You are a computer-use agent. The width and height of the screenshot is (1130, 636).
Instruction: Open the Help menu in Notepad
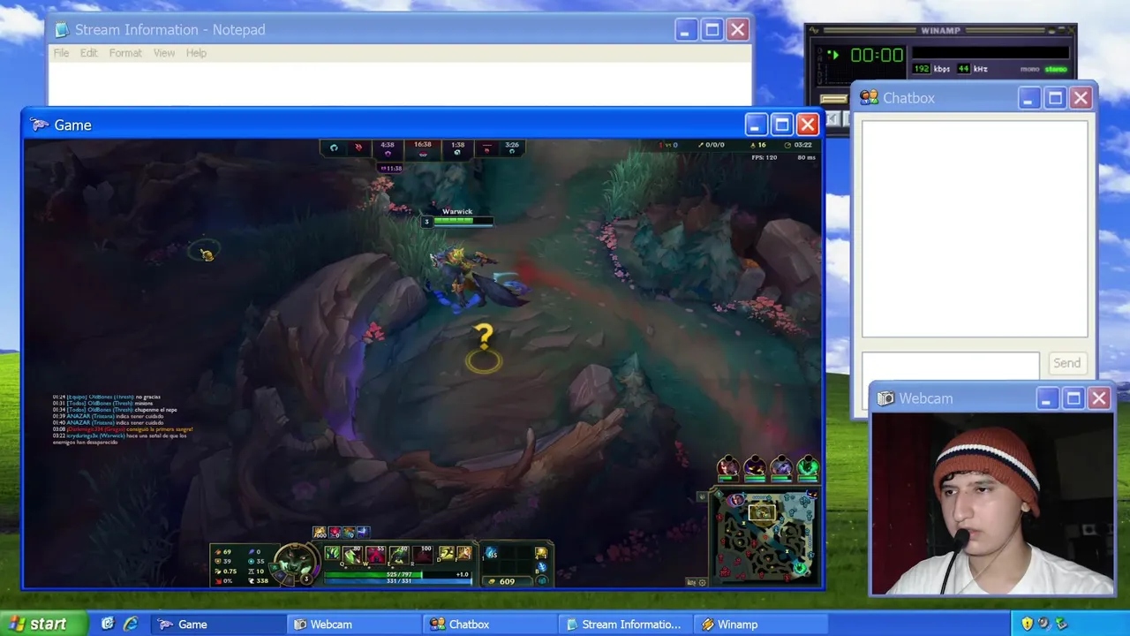pyautogui.click(x=196, y=53)
